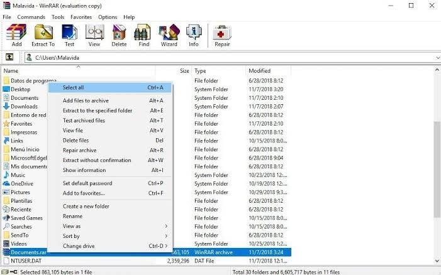Select the Plantillas folder row
The width and height of the screenshot is (441, 275).
(146, 201)
